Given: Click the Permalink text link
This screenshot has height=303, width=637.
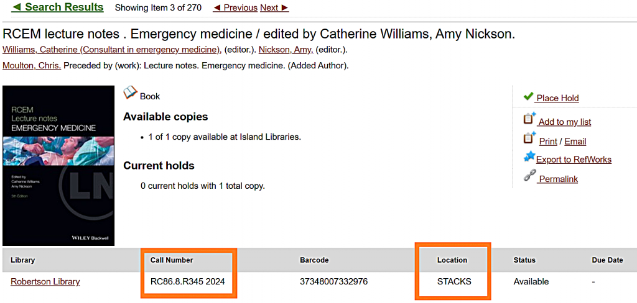Looking at the screenshot, I should [x=558, y=179].
